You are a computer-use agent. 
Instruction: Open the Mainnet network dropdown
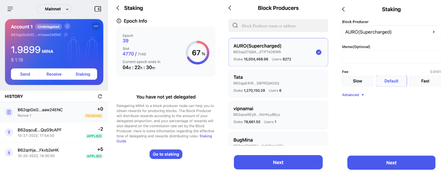pos(54,9)
